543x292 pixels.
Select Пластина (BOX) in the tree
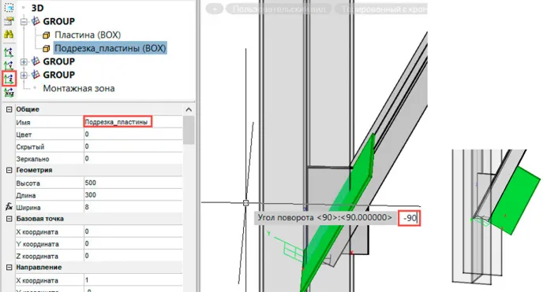pos(88,35)
